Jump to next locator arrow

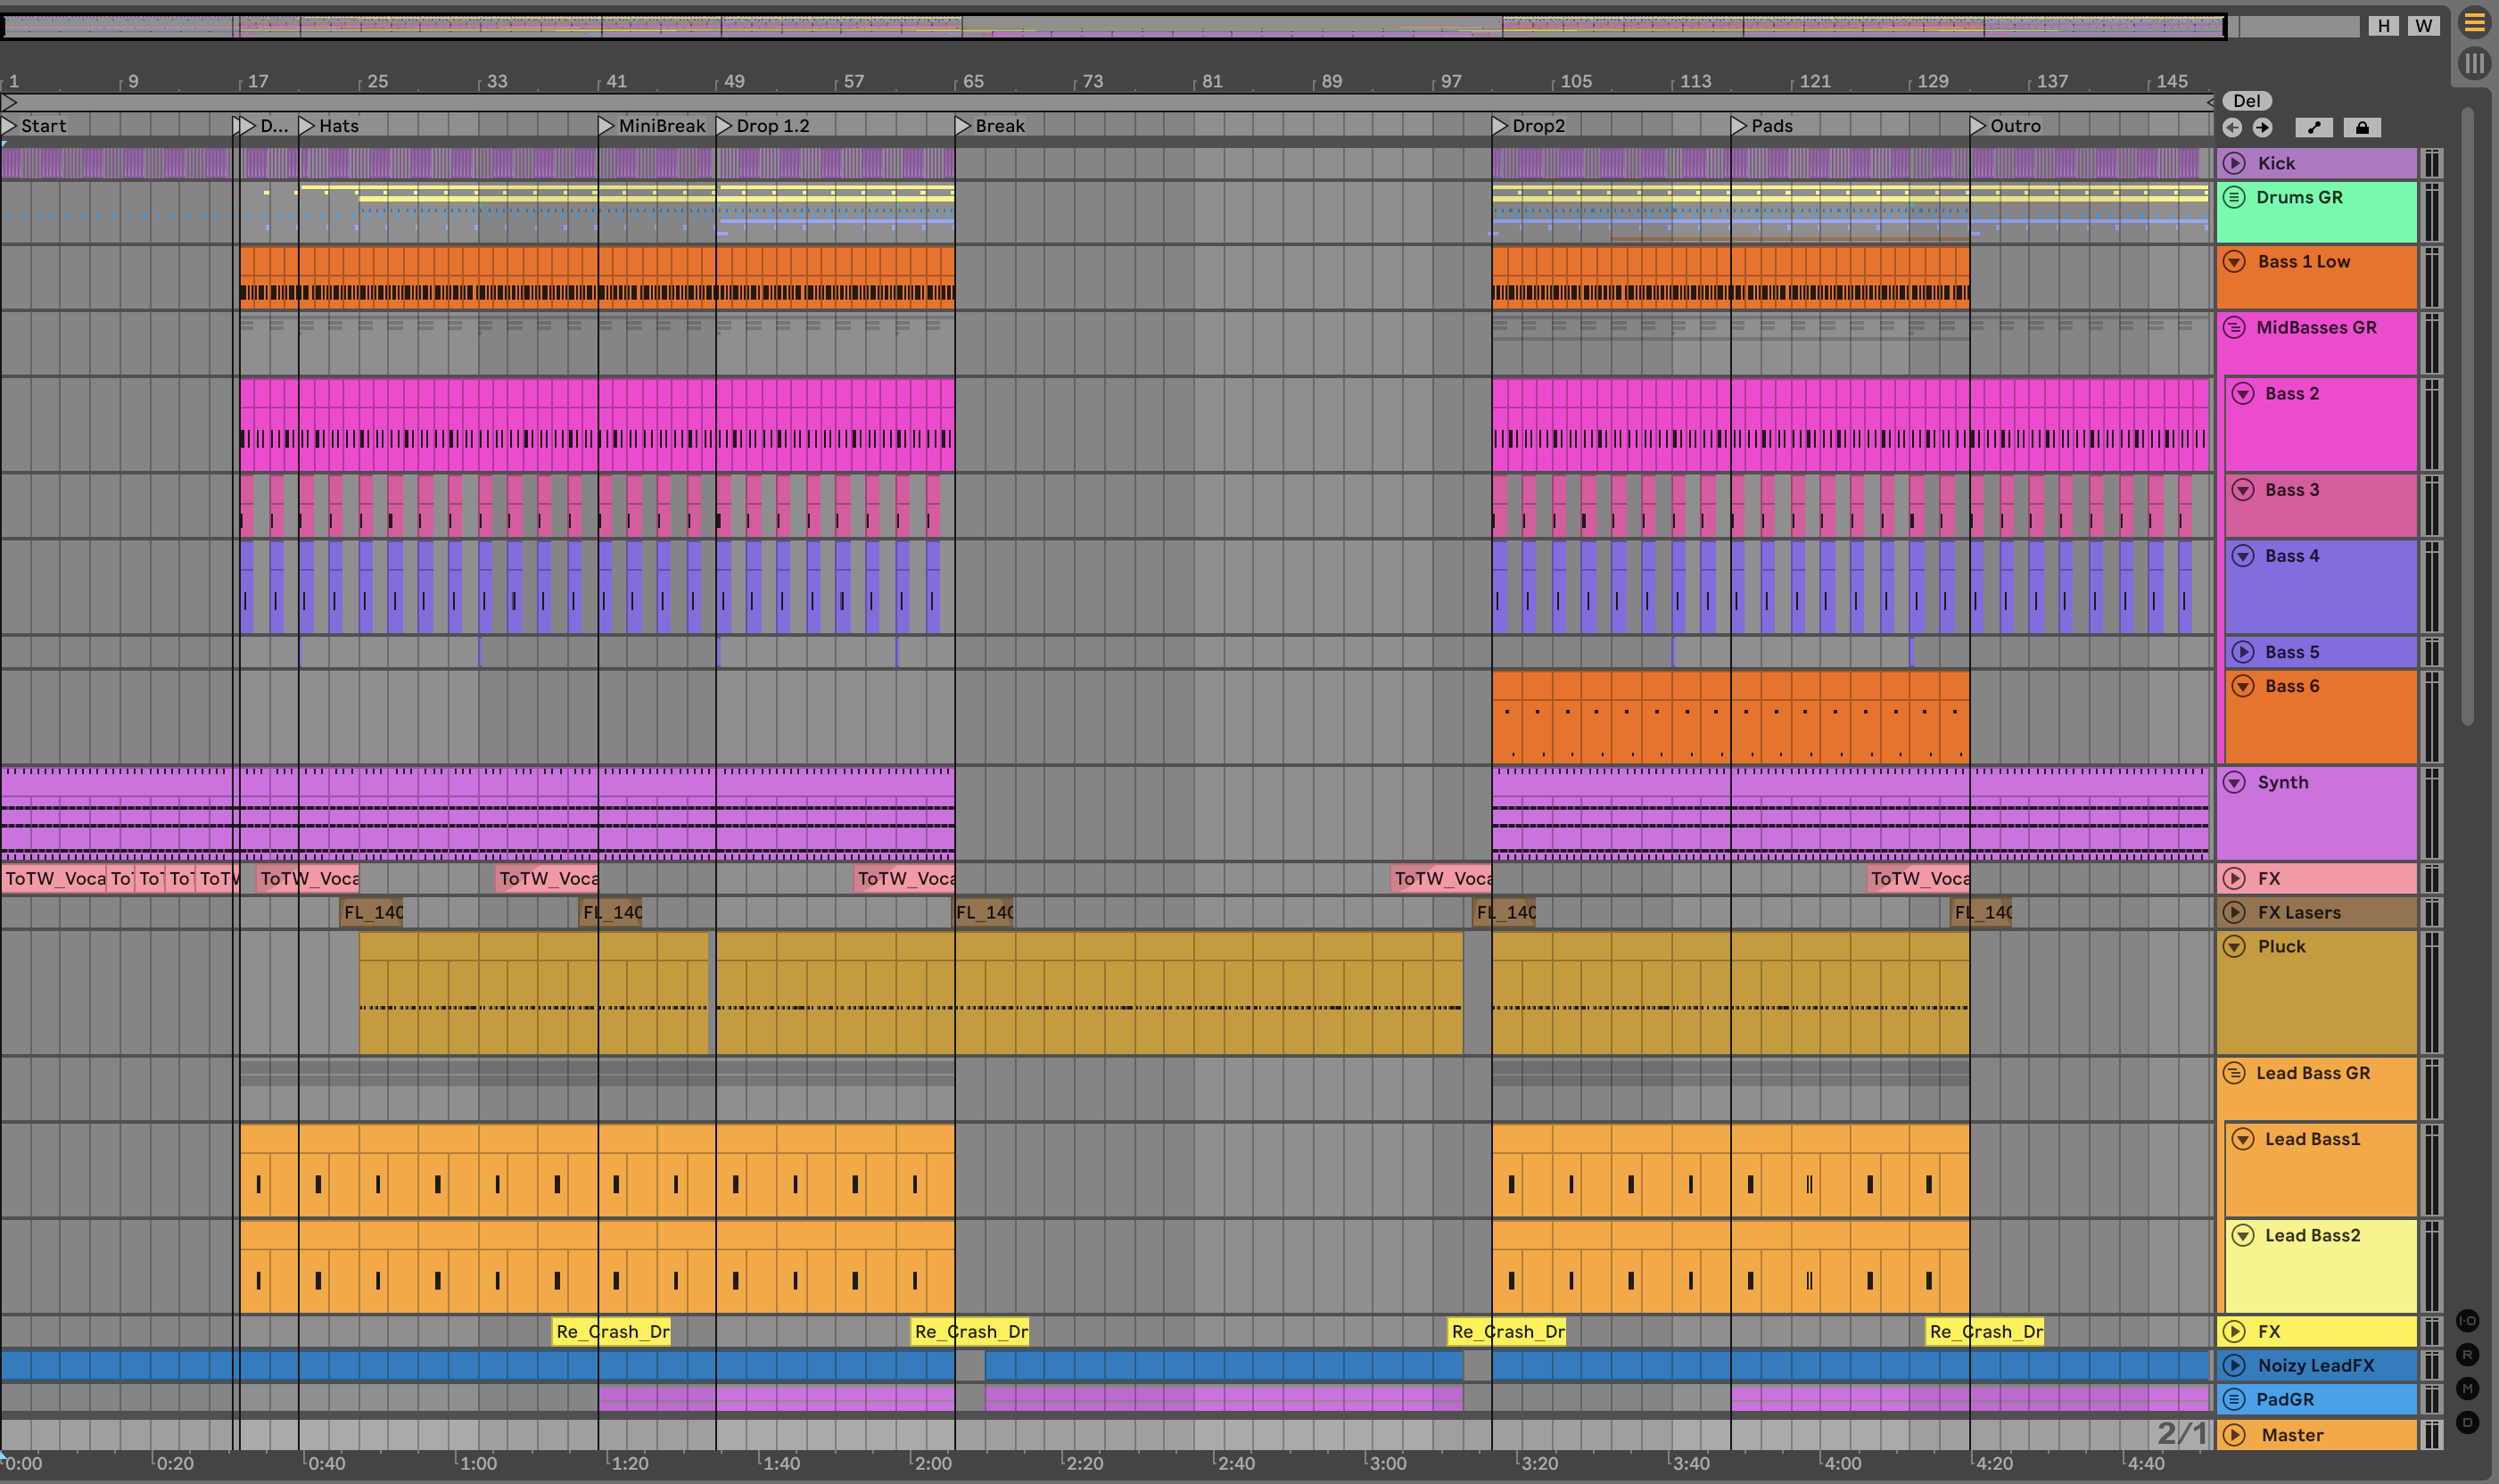tap(2262, 128)
